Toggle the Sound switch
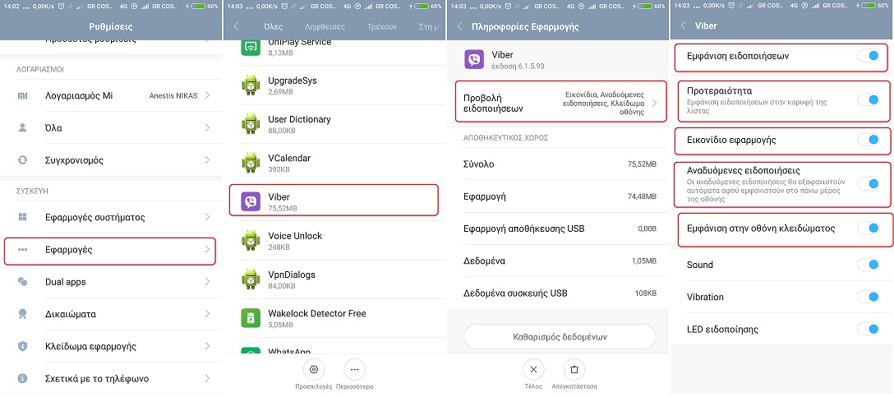The width and height of the screenshot is (894, 397). pos(869,265)
